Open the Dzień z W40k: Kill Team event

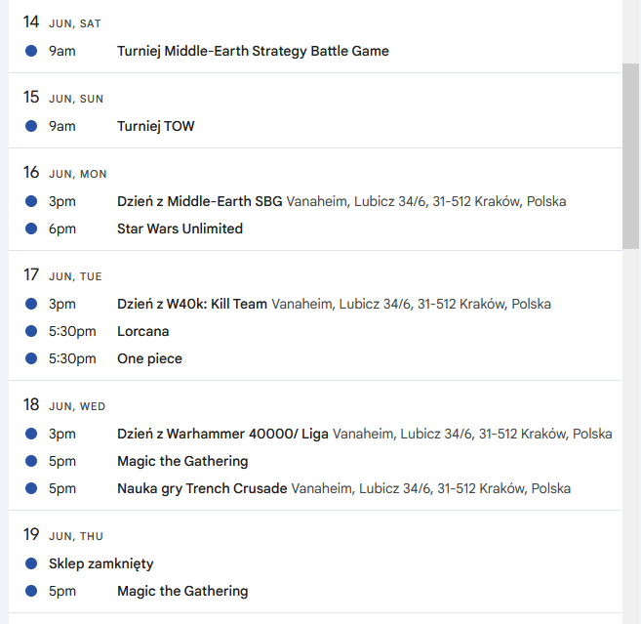point(192,304)
